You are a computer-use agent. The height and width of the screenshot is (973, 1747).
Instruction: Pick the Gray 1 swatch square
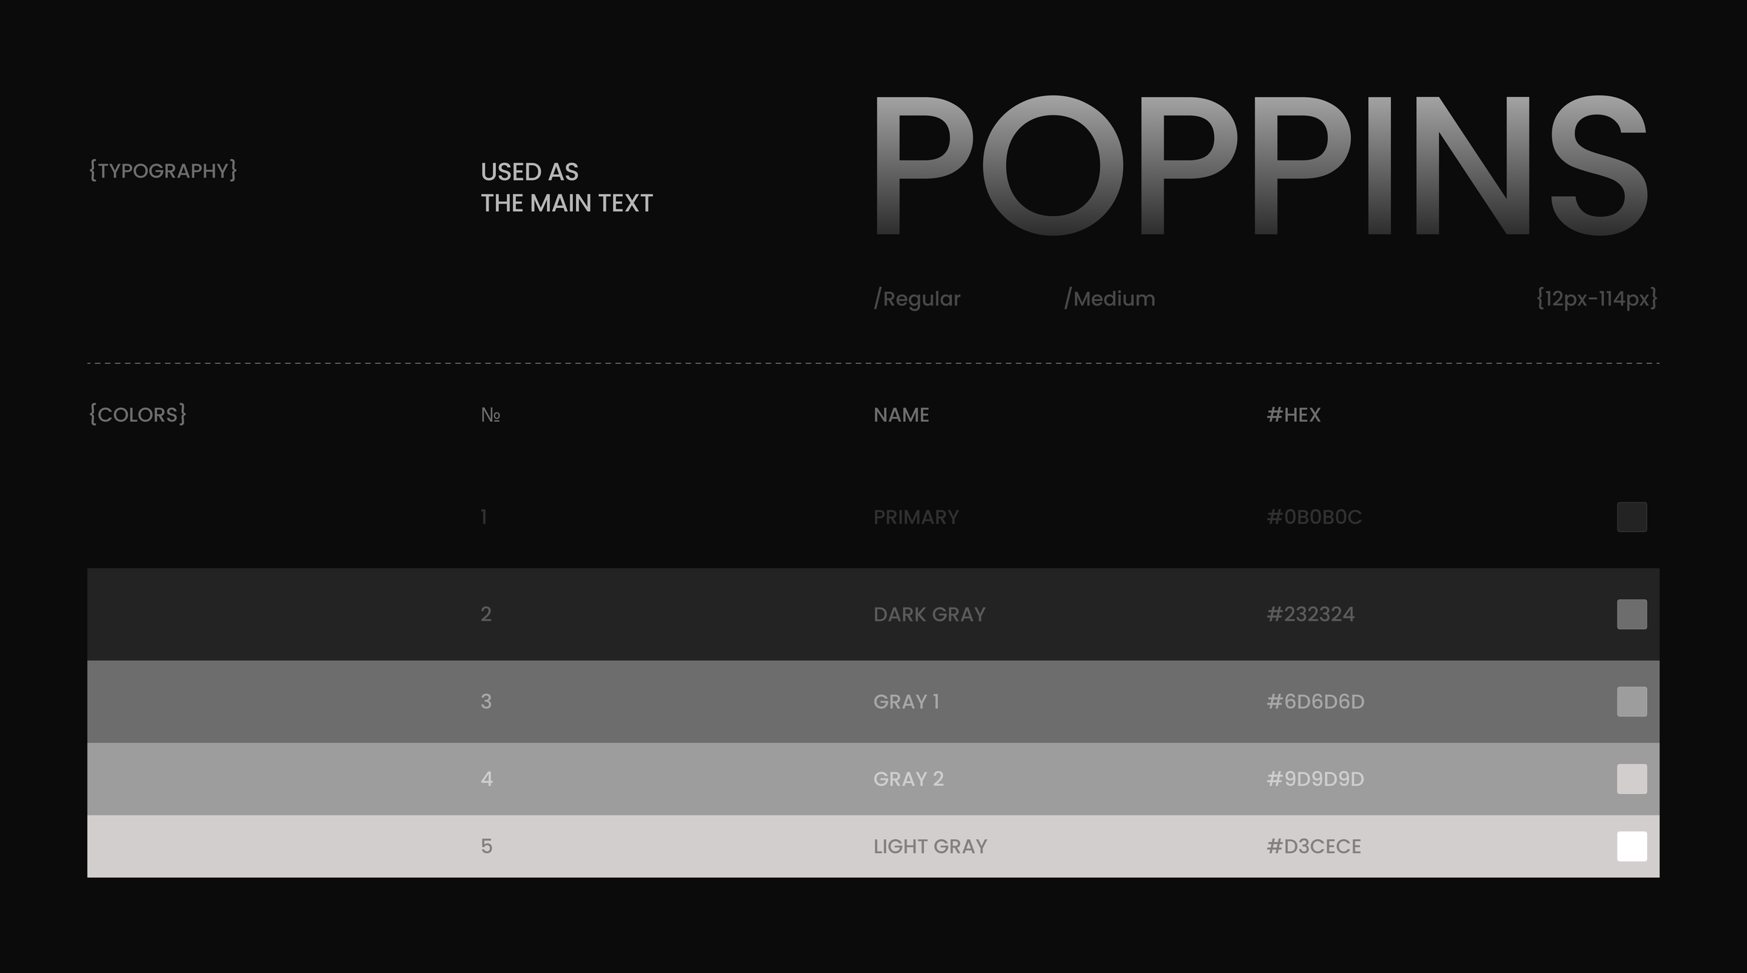coord(1632,701)
